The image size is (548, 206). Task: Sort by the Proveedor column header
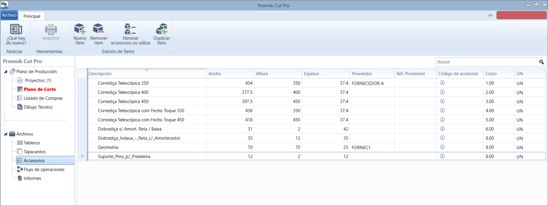point(372,74)
